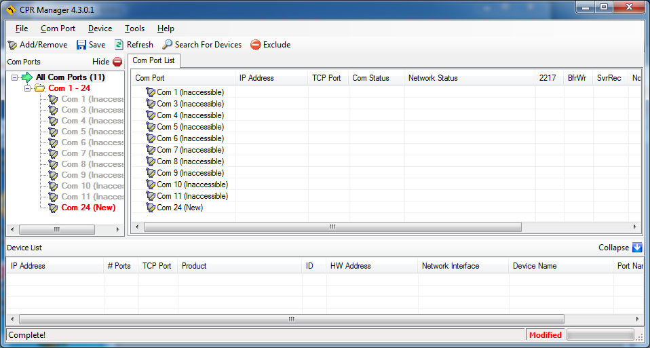Select Com 9 (Inaccessible) tree item text
Viewport: 650px width, 348px height.
(92, 175)
